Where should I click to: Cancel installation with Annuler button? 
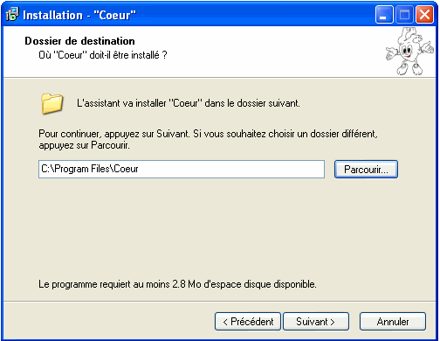[x=393, y=322]
